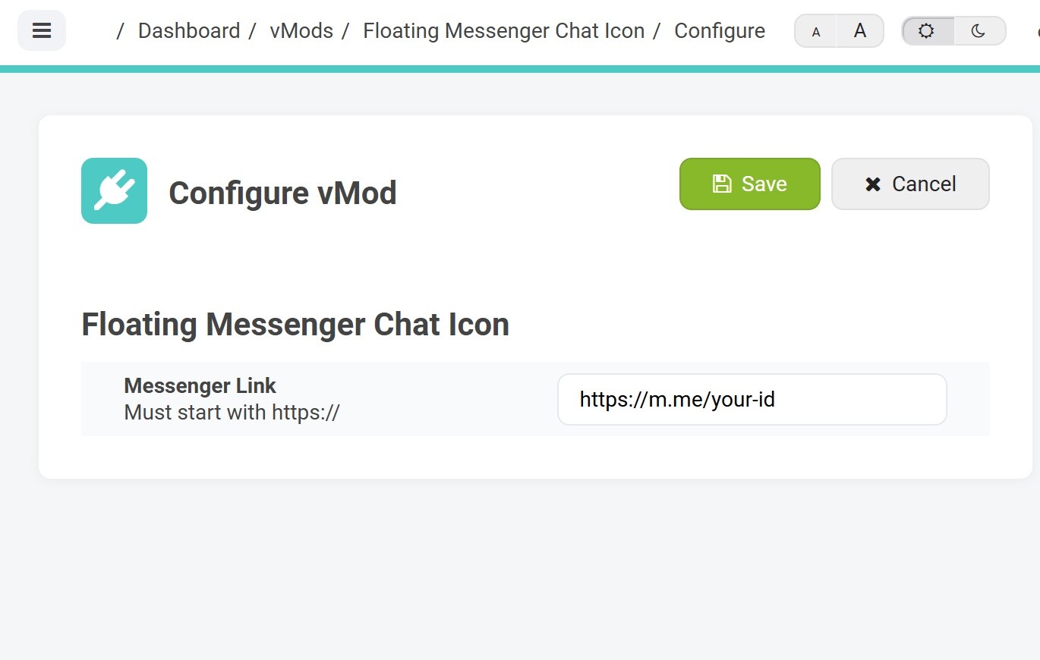This screenshot has width=1040, height=660.
Task: Focus the Messenger Link URL field
Action: [752, 399]
